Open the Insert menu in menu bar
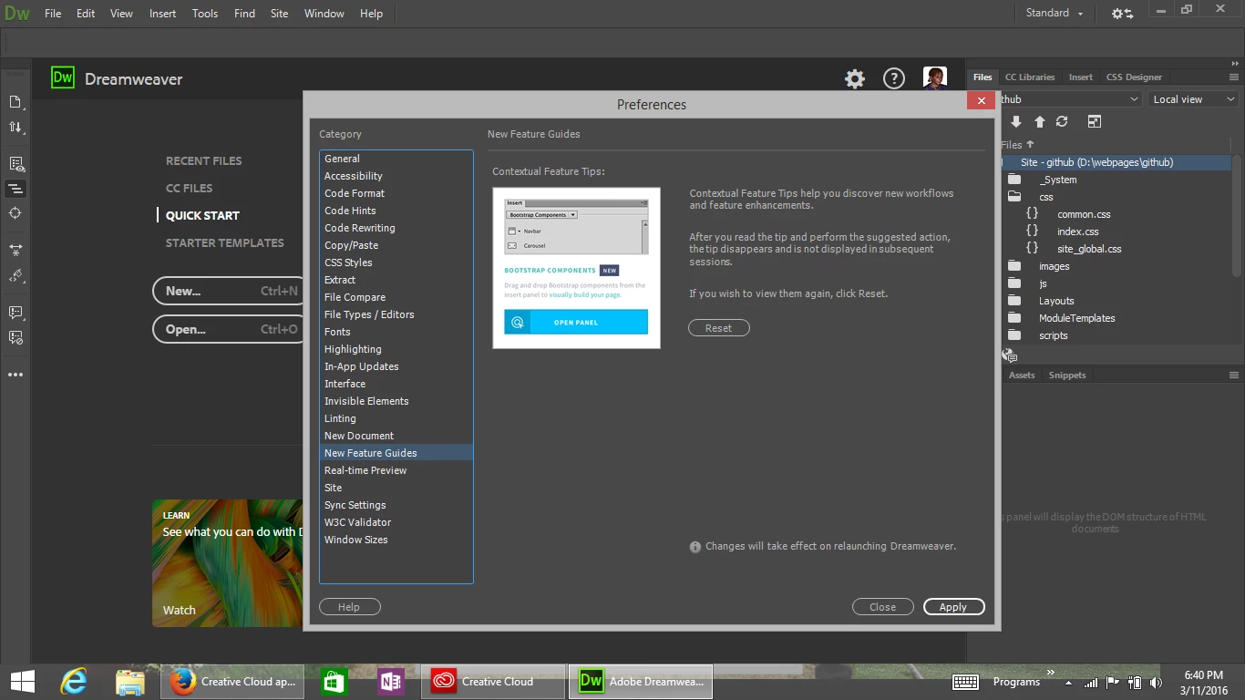 coord(163,14)
